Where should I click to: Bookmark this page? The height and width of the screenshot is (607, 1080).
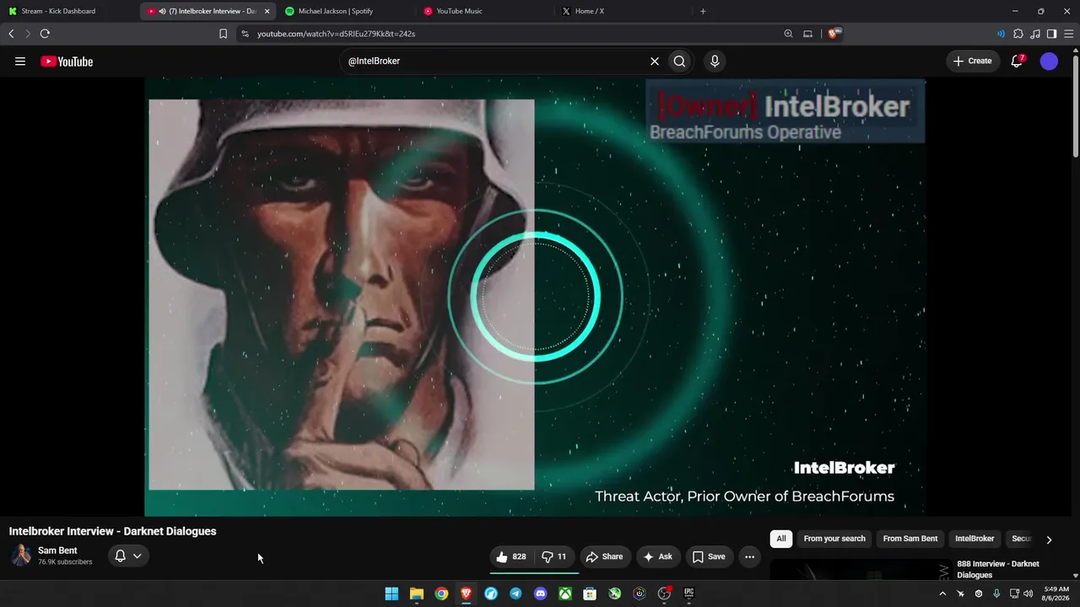pyautogui.click(x=223, y=34)
